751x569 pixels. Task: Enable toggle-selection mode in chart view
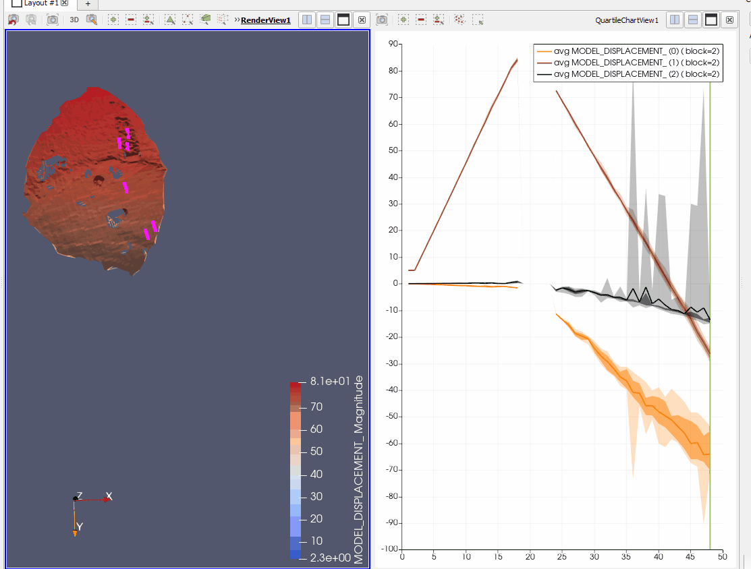[x=439, y=20]
